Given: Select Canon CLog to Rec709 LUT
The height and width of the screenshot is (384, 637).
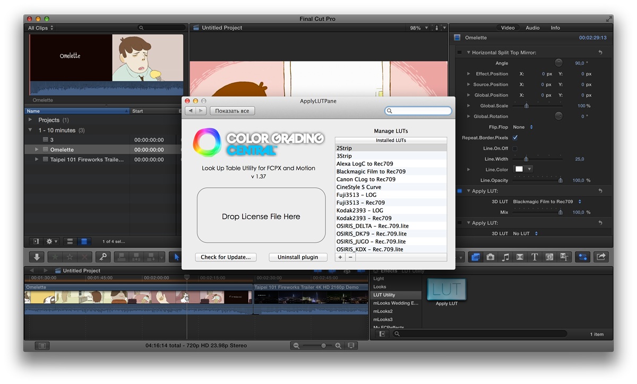Looking at the screenshot, I should click(x=391, y=179).
